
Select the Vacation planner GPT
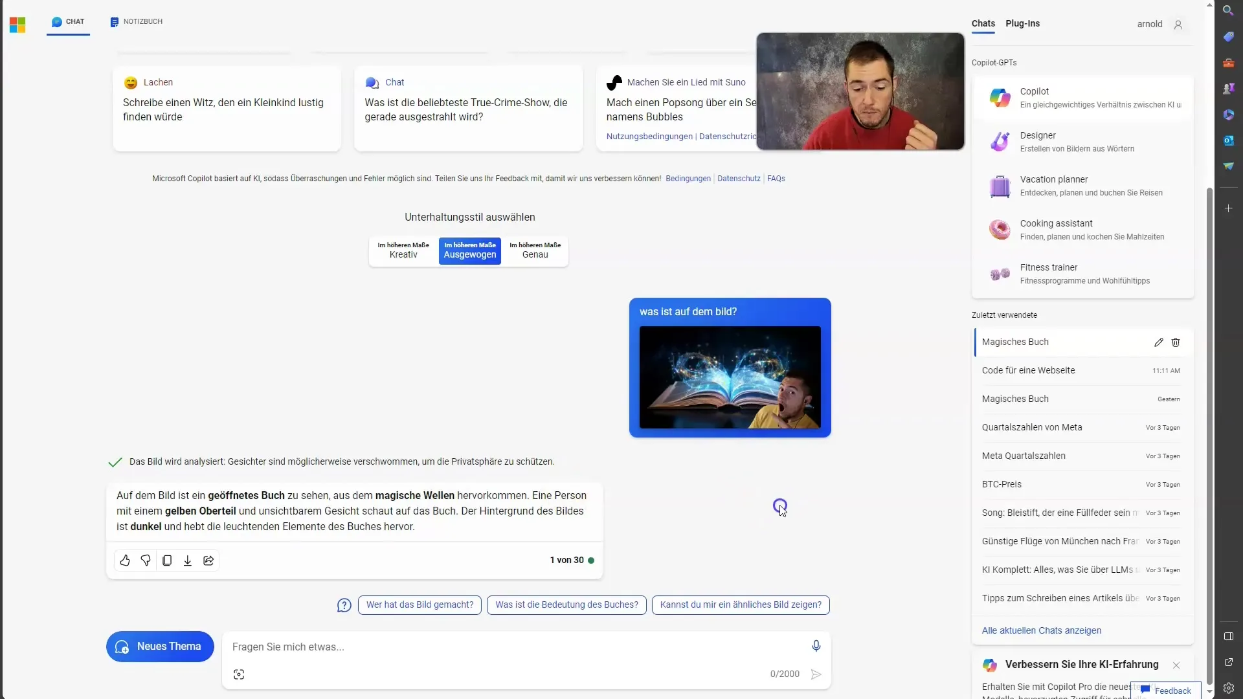(1083, 185)
